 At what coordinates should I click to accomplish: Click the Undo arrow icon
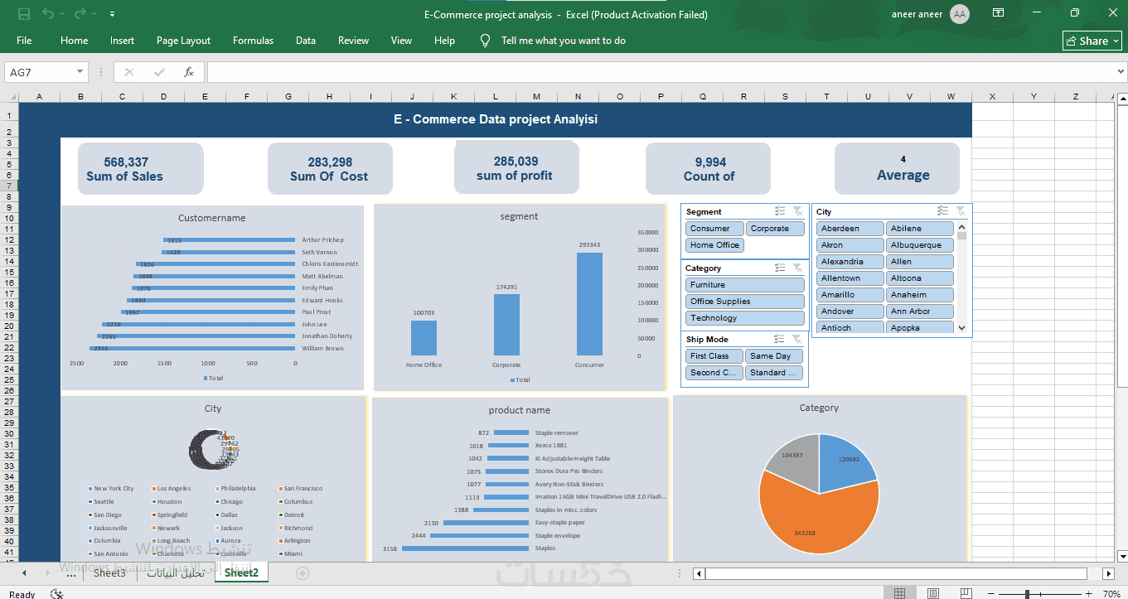point(48,14)
